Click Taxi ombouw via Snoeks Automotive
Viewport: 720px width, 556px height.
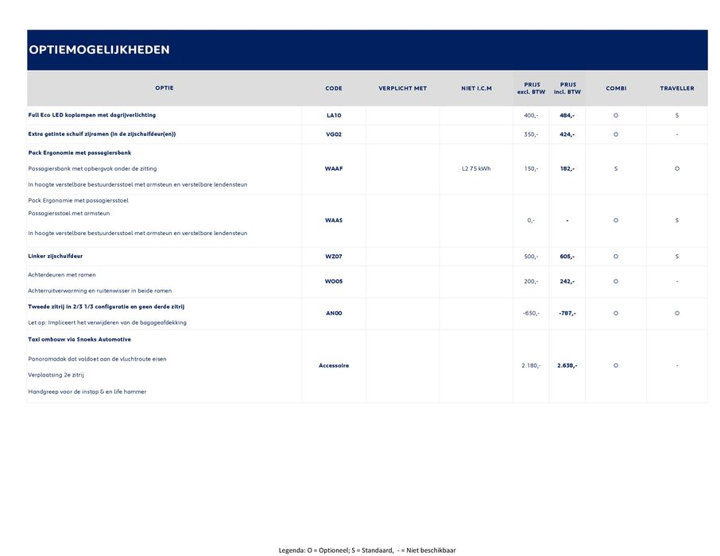point(79,339)
